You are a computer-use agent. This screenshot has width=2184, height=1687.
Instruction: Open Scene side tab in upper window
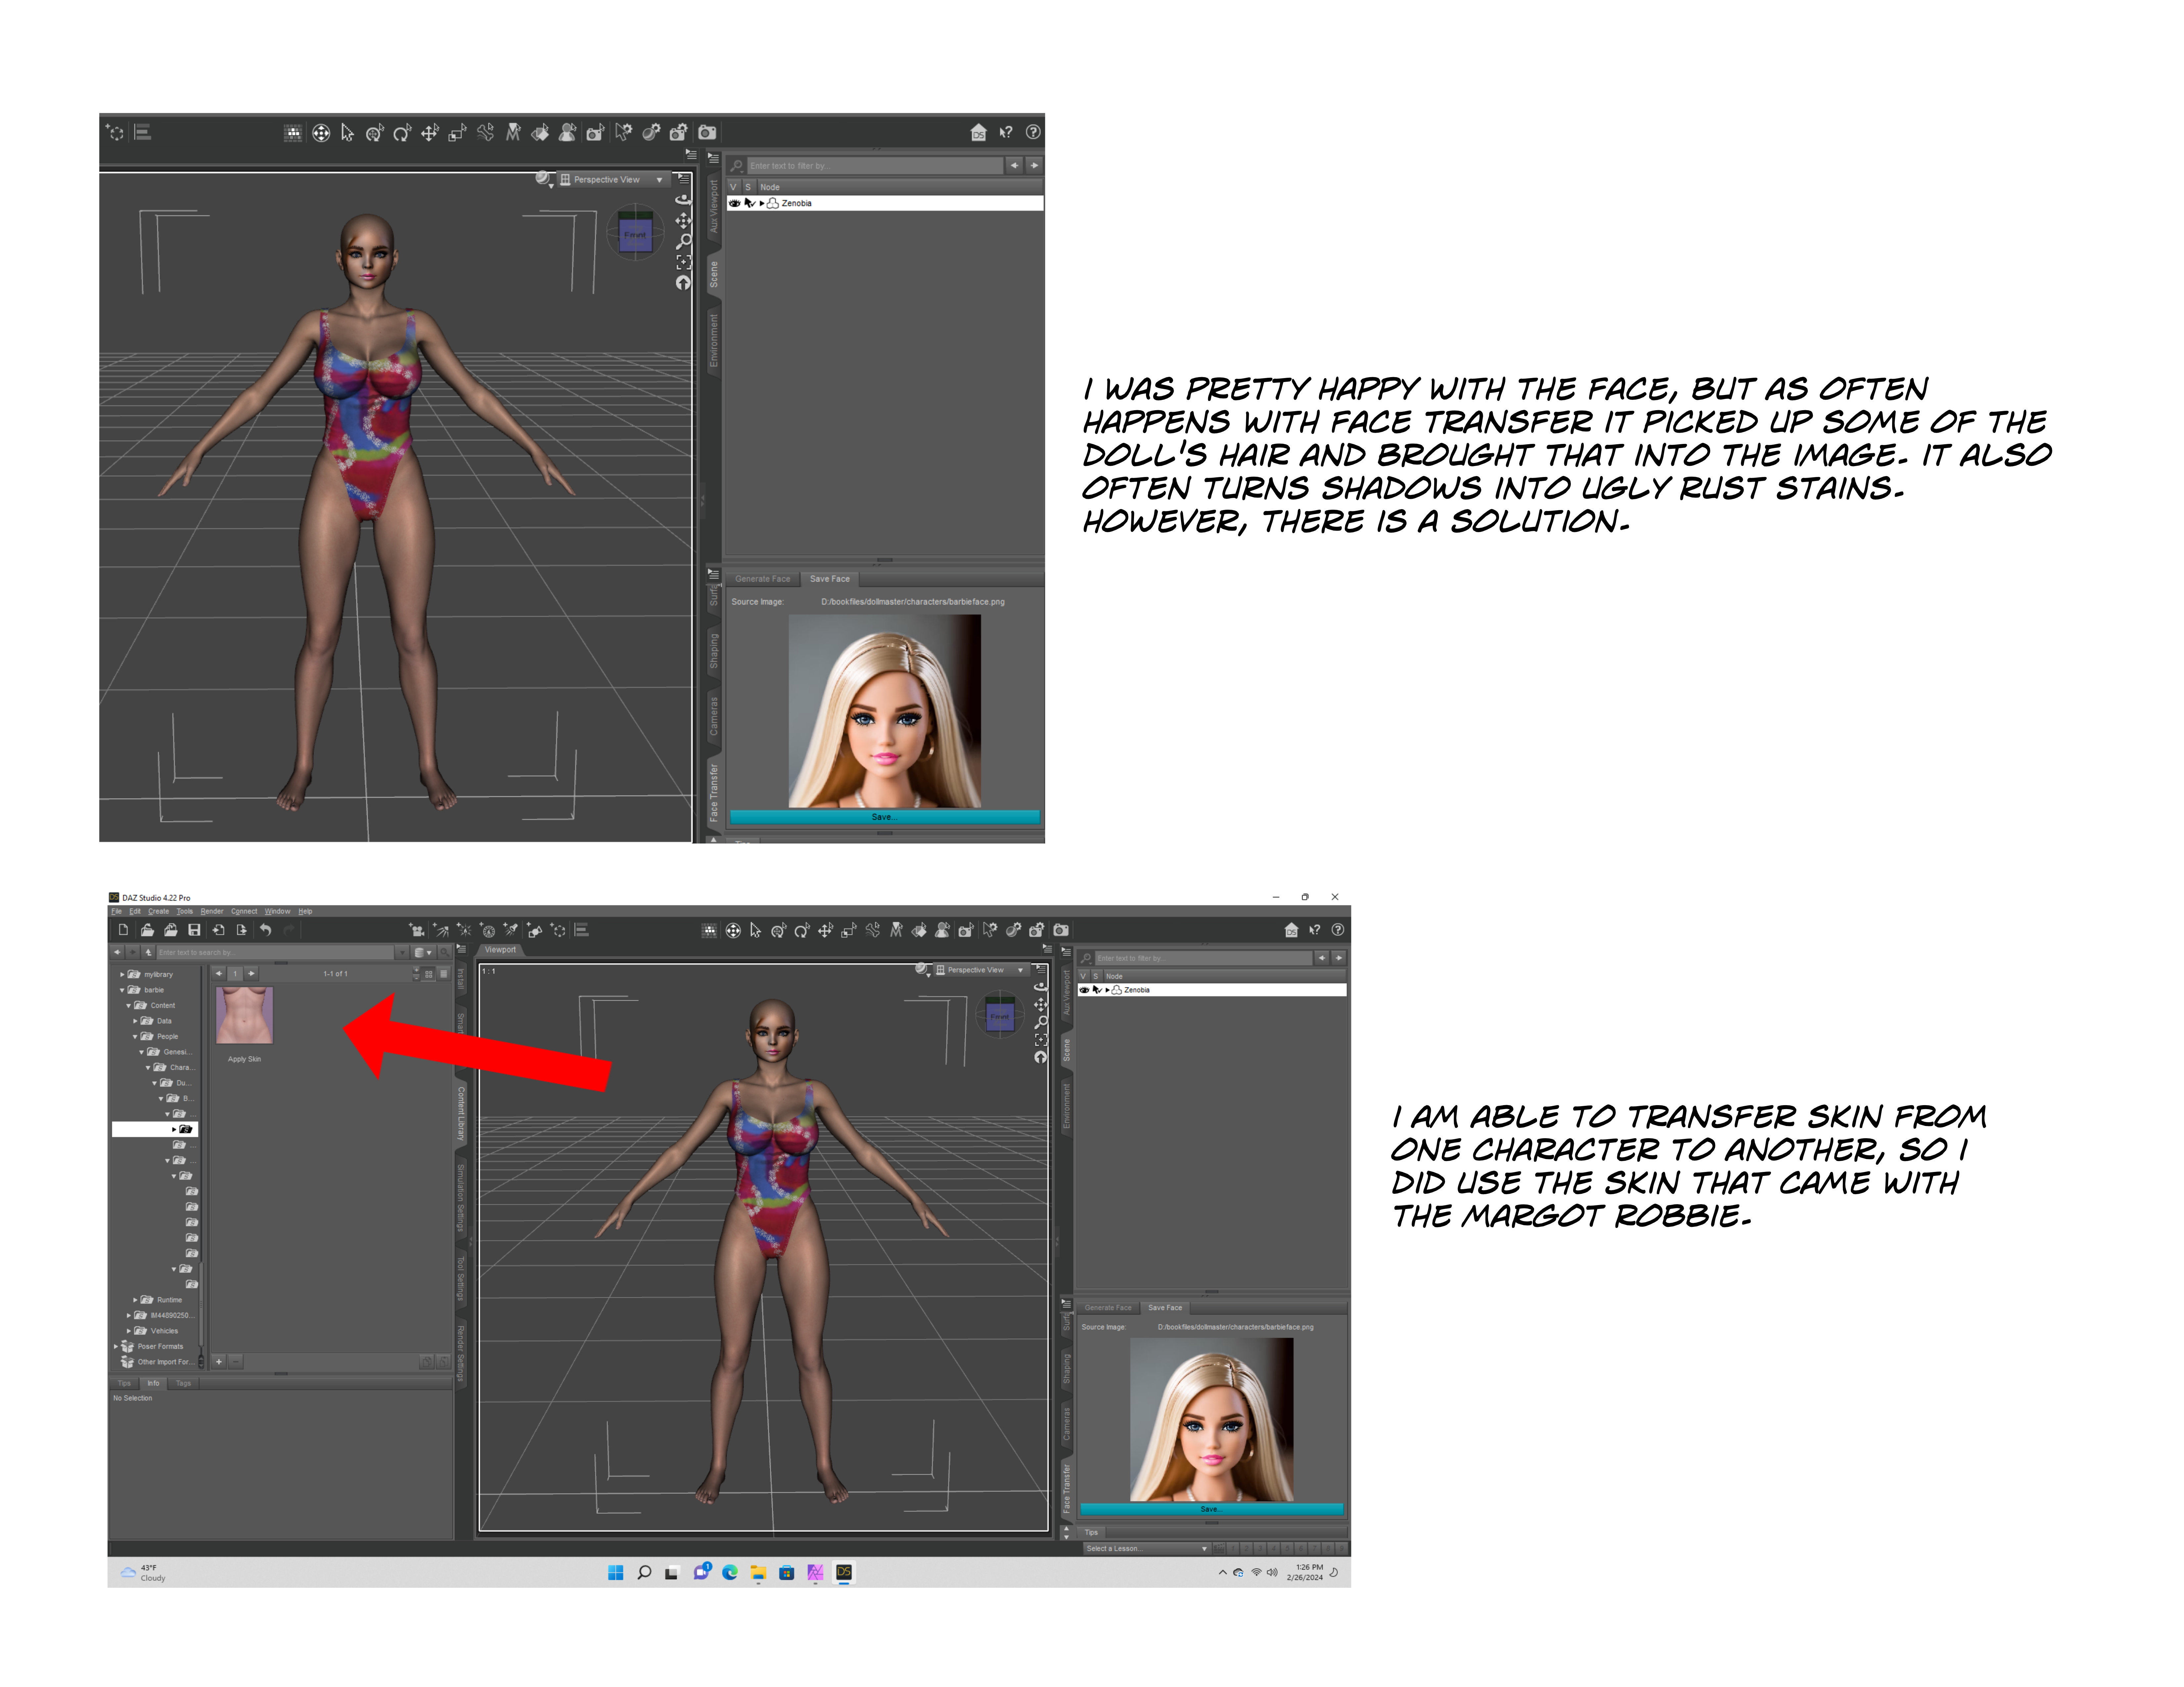tap(714, 275)
